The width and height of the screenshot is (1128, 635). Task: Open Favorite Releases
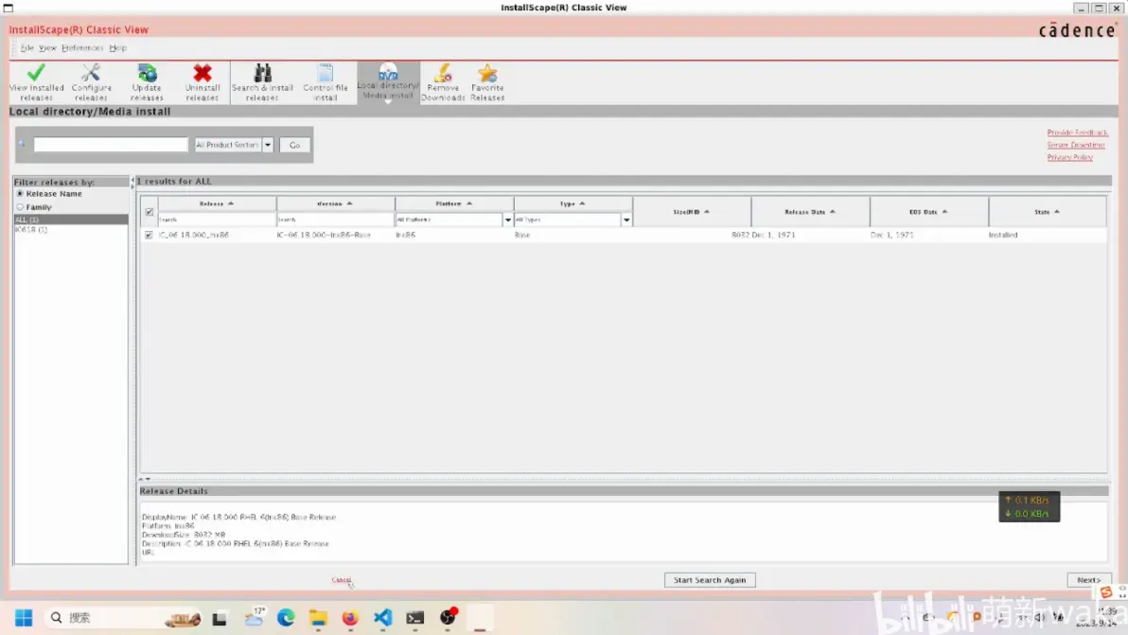487,82
